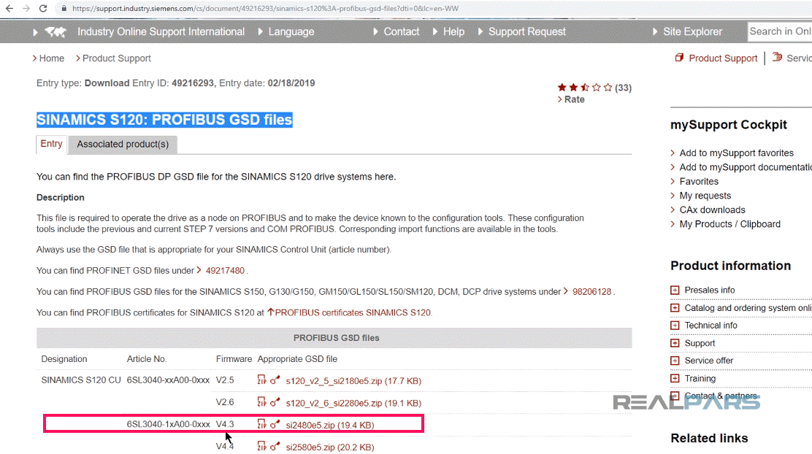Screen dimensions: 812x454
Task: Open red Product Support link at right
Action: tap(723, 58)
